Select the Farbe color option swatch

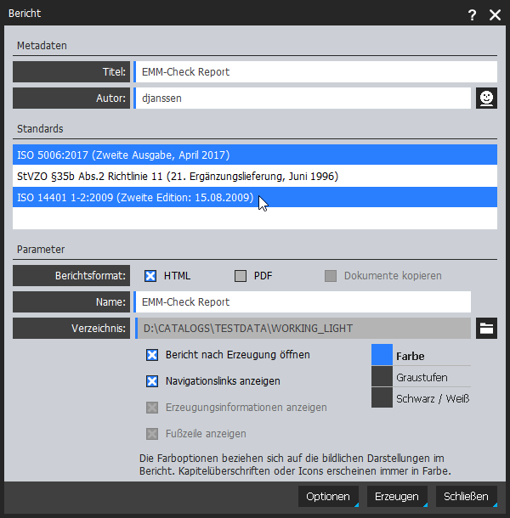pyautogui.click(x=382, y=355)
